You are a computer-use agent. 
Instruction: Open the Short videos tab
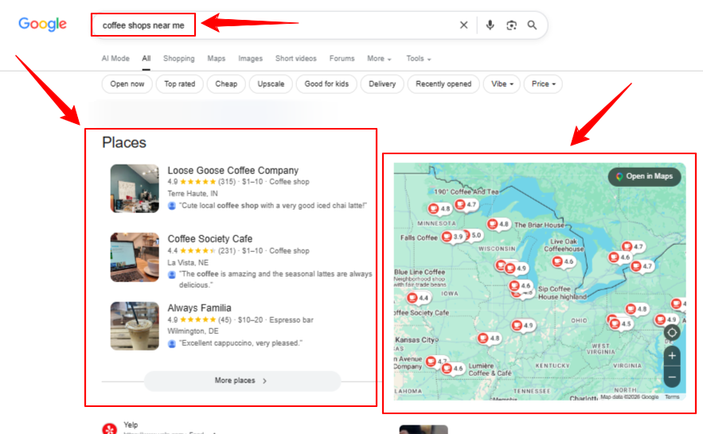(x=296, y=59)
